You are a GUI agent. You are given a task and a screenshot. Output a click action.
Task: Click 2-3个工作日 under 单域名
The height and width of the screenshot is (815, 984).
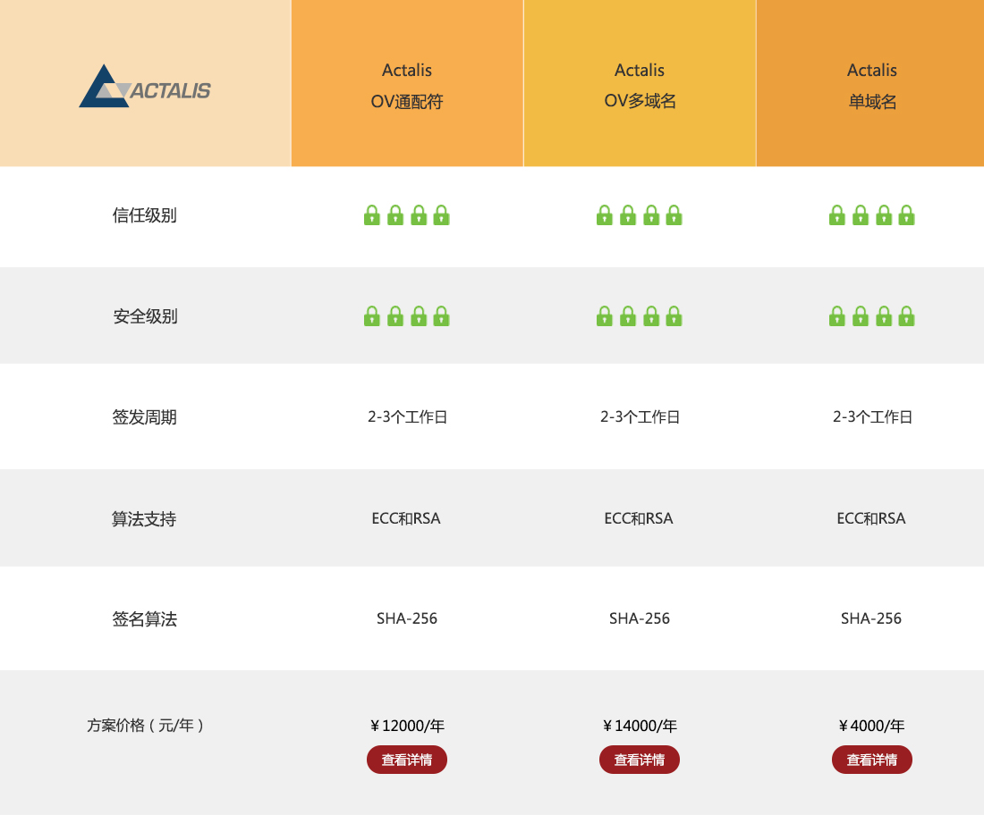872,417
